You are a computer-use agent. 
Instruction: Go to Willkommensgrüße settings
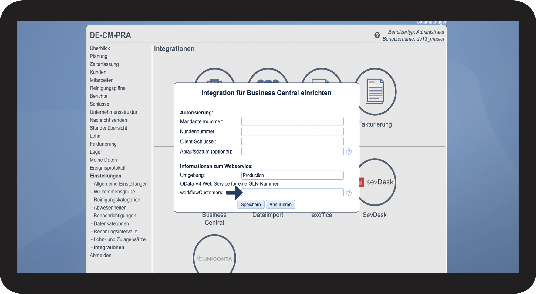tap(114, 192)
